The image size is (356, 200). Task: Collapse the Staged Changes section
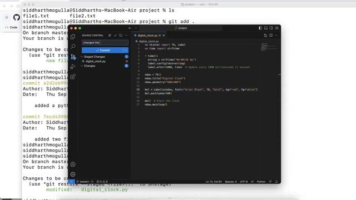coord(82,57)
